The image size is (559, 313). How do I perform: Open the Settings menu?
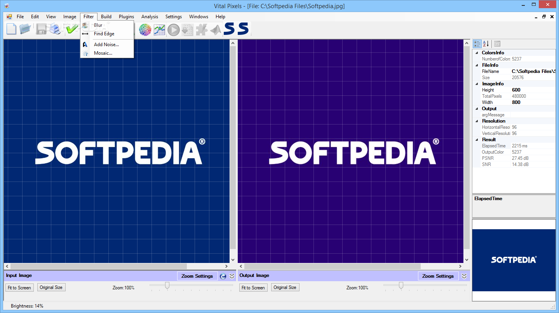[173, 17]
